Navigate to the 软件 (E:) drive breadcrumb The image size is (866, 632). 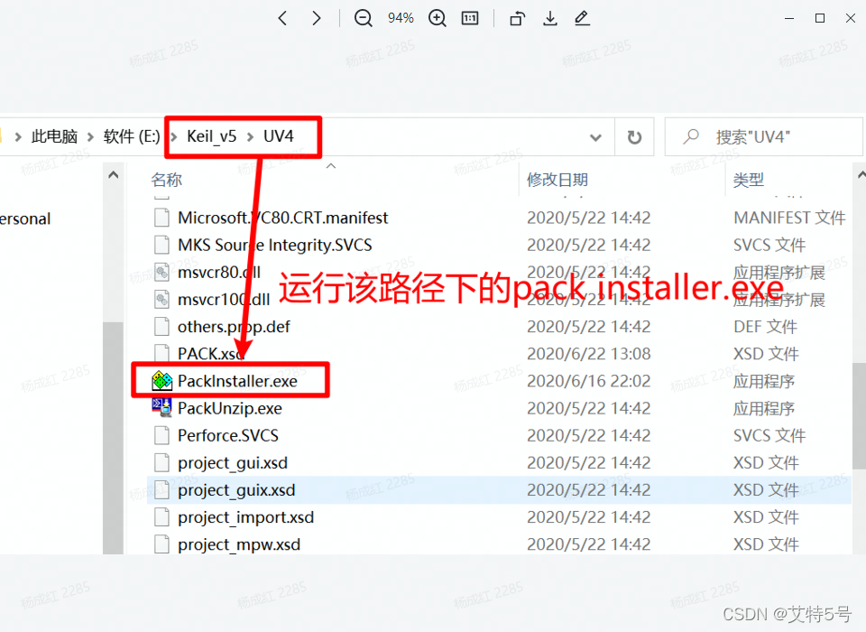[x=132, y=136]
